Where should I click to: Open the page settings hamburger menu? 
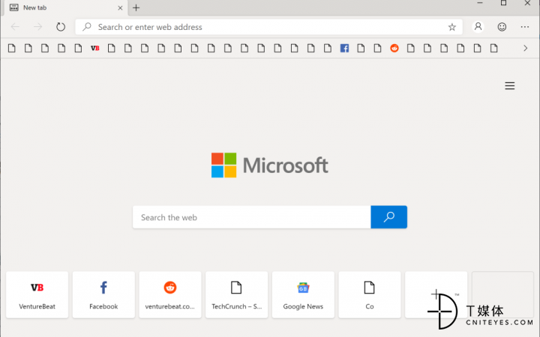point(510,85)
